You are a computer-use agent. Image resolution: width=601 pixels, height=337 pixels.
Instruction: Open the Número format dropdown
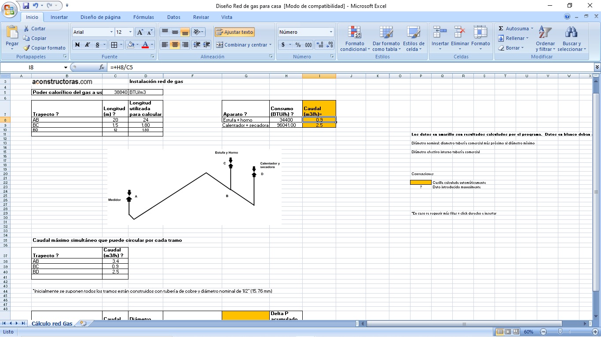point(331,32)
